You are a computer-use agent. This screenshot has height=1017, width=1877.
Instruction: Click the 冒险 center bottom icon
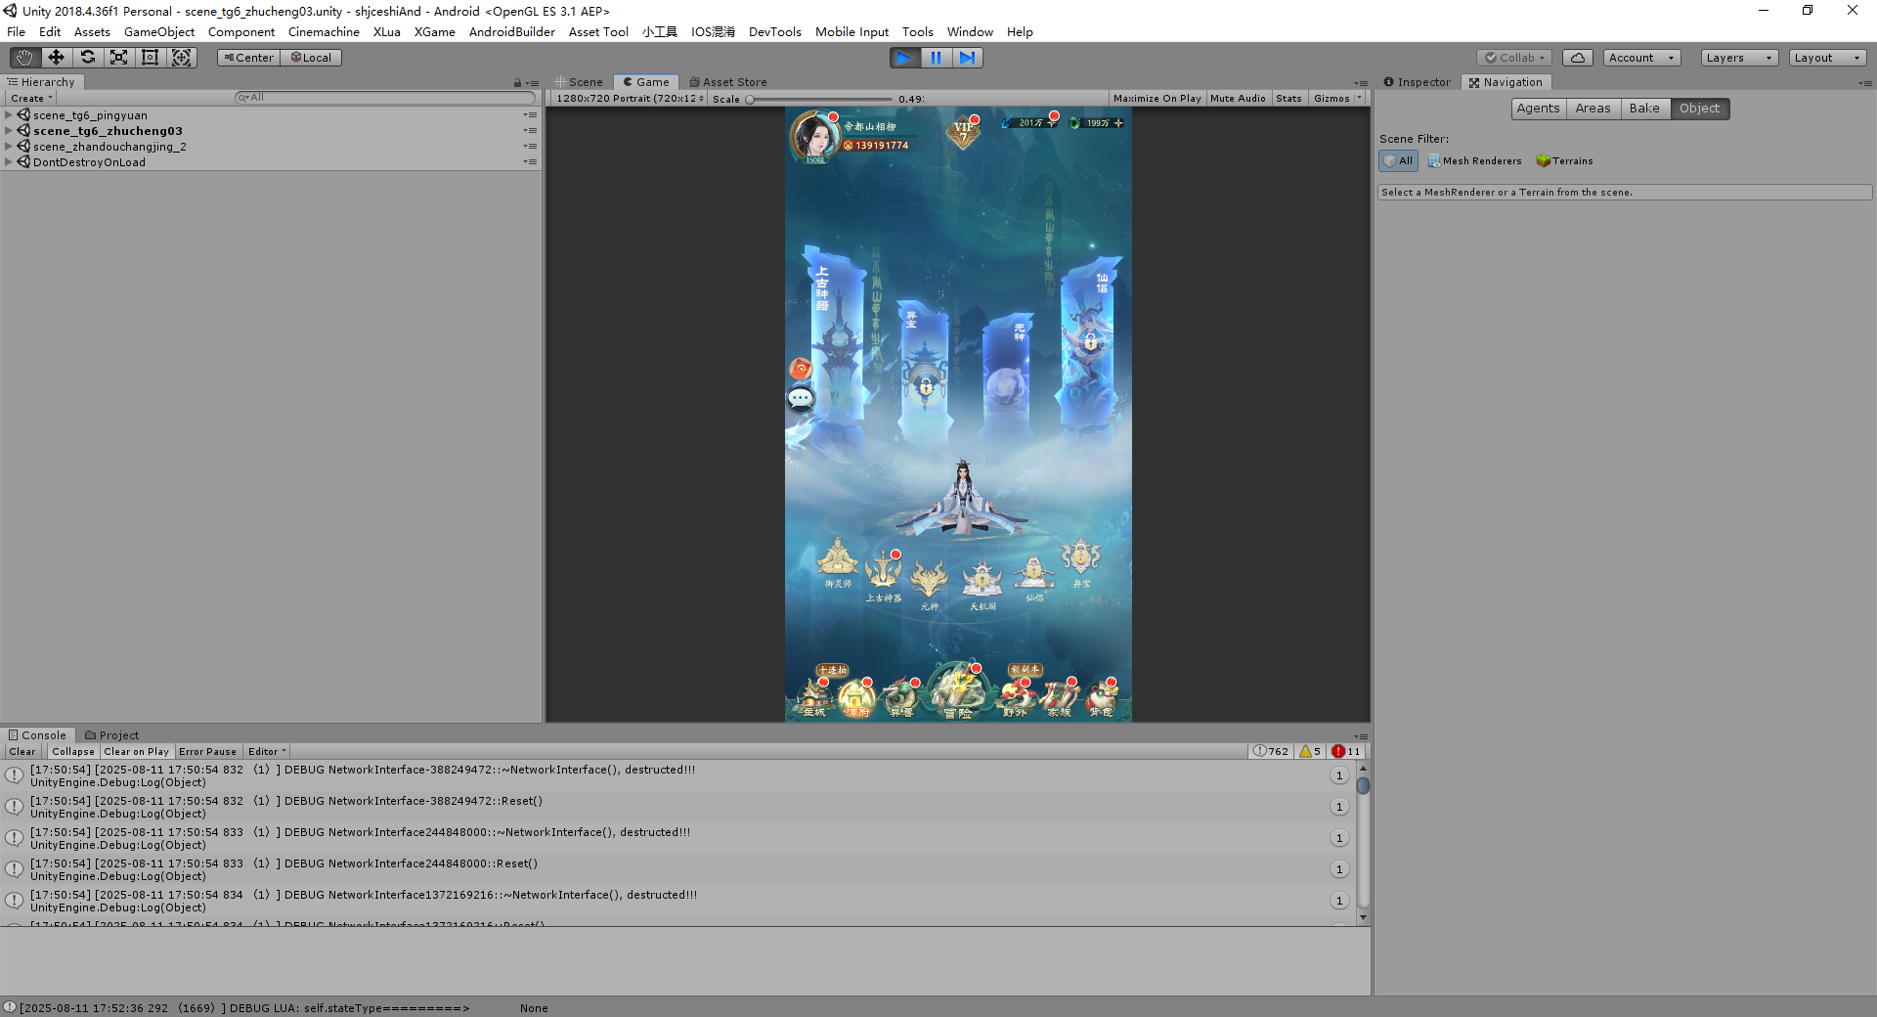click(x=958, y=691)
